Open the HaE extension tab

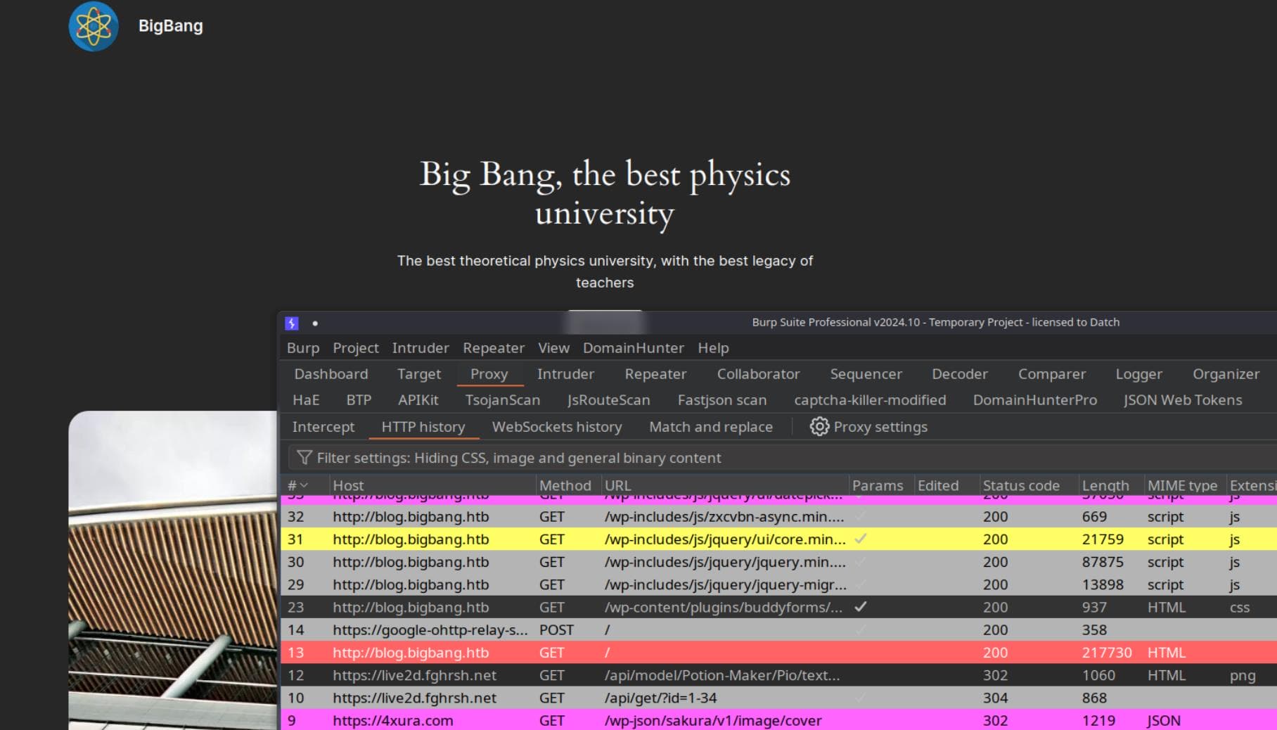tap(306, 400)
